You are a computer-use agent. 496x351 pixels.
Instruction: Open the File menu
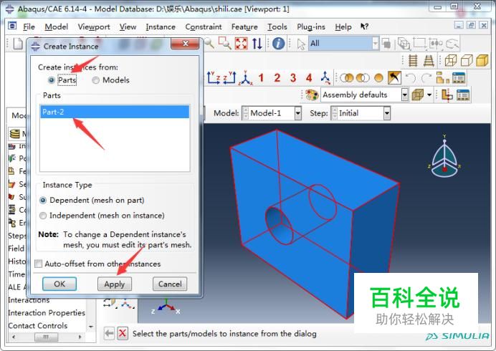click(29, 27)
